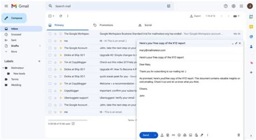This screenshot has height=140, width=256.
Task: Open the Support help icon
Action: click(x=226, y=6)
